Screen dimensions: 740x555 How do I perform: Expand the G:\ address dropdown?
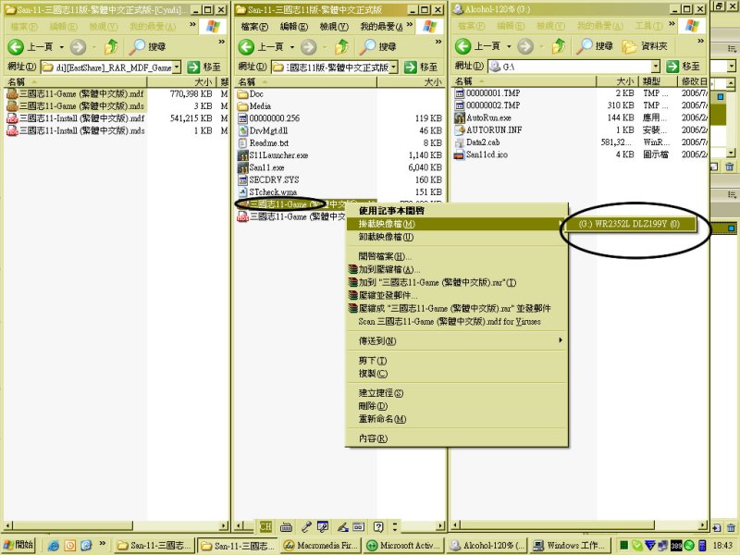(x=656, y=67)
